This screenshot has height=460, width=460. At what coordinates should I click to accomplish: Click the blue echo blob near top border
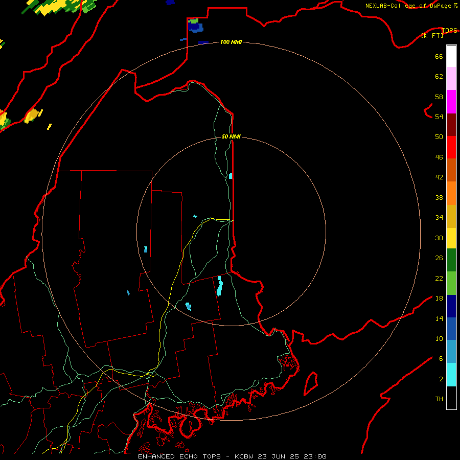pos(195,26)
